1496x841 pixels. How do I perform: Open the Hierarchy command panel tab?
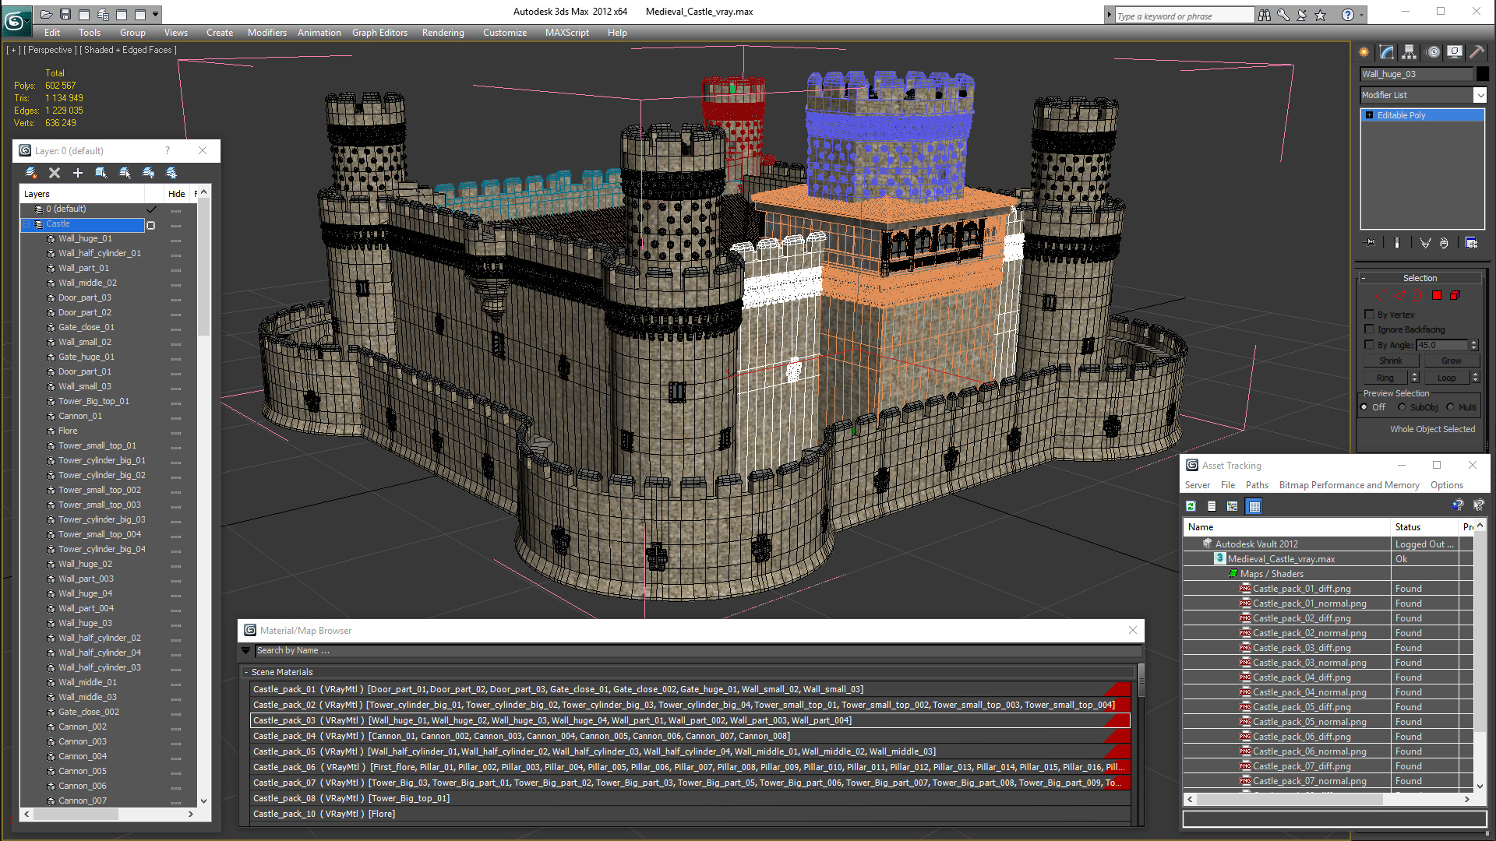[1410, 52]
